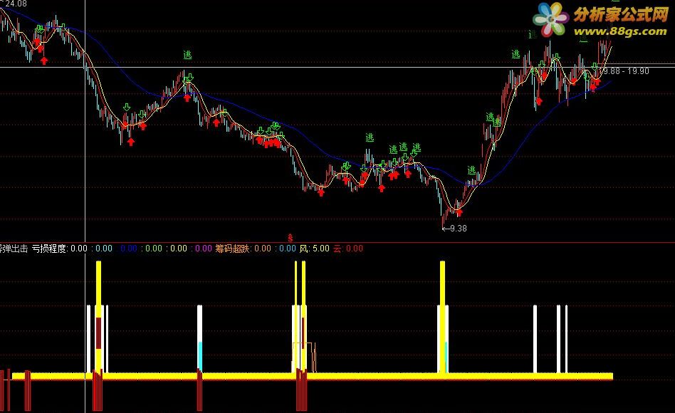
Task: Click the orange outlined box in the indicator panel
Action: point(302,357)
